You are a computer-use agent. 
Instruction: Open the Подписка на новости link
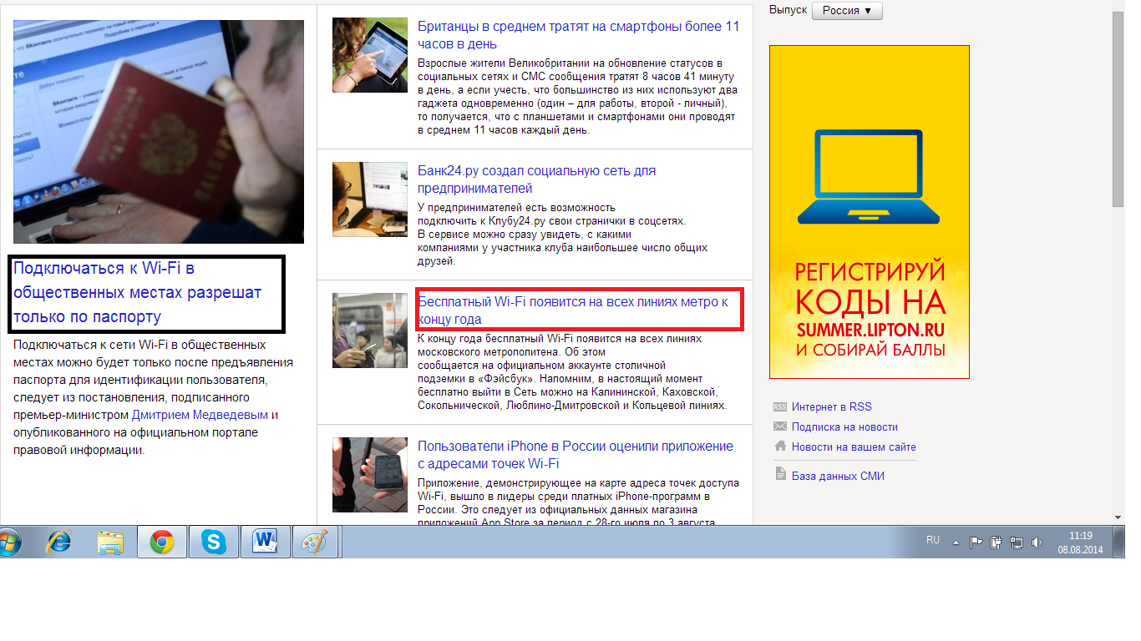844,426
